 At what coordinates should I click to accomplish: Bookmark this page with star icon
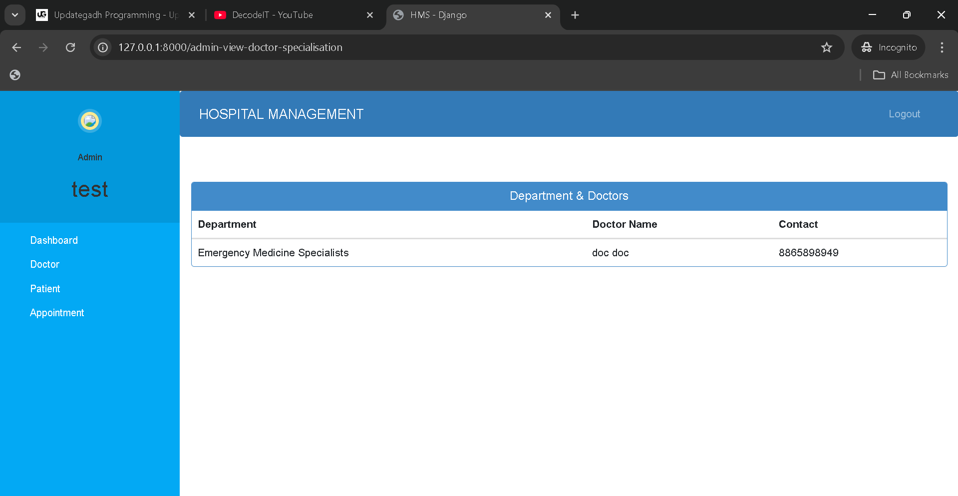coord(826,47)
